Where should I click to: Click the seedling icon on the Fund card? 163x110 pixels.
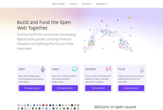coord(142,70)
